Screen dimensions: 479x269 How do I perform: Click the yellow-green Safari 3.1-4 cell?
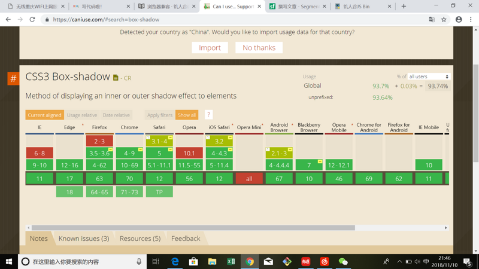(x=159, y=141)
